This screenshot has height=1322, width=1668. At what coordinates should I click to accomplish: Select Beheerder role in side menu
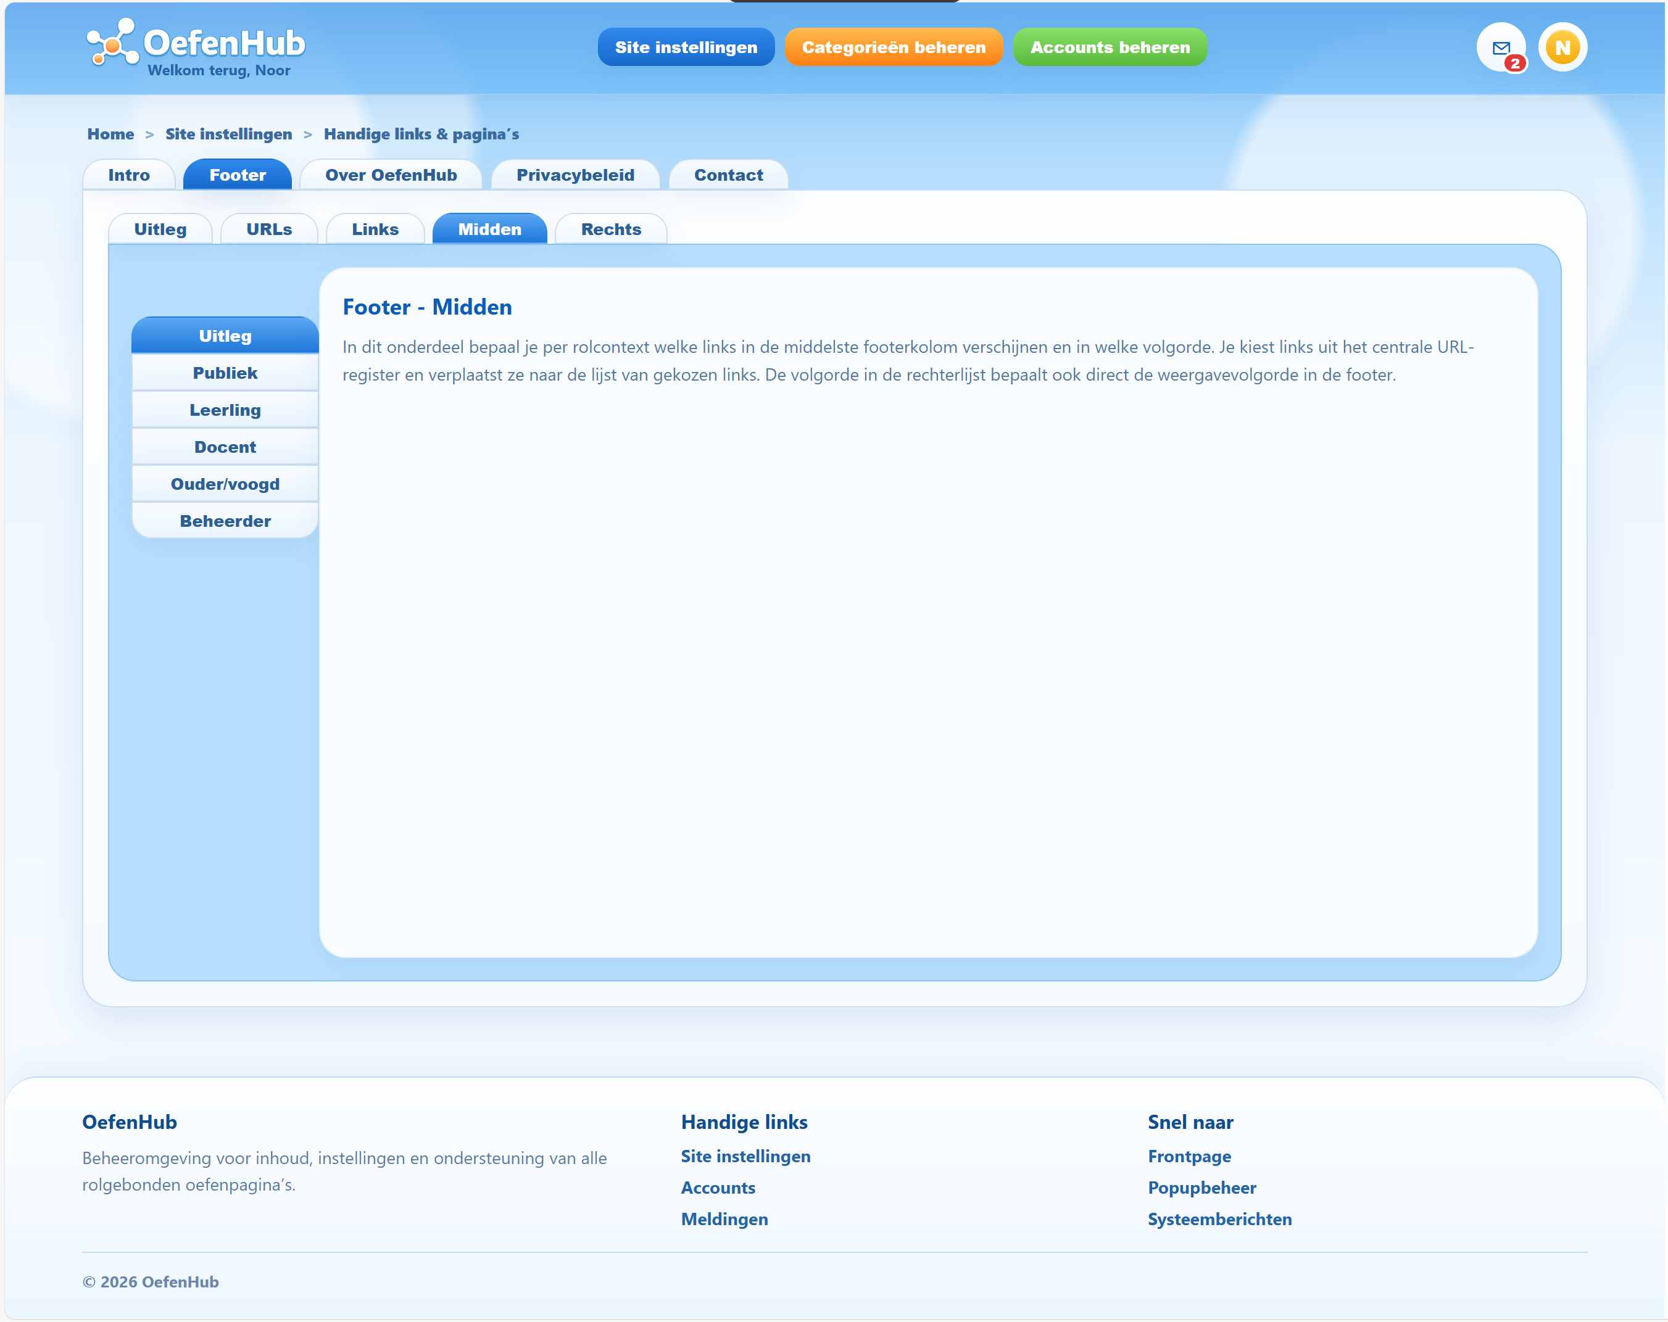coord(225,521)
